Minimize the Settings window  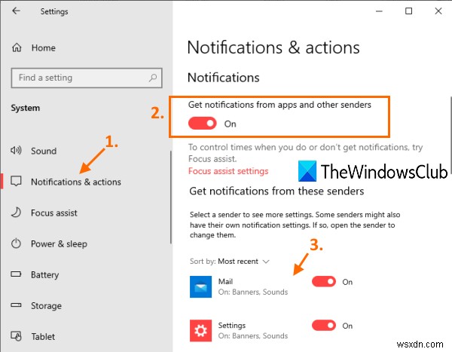point(379,11)
